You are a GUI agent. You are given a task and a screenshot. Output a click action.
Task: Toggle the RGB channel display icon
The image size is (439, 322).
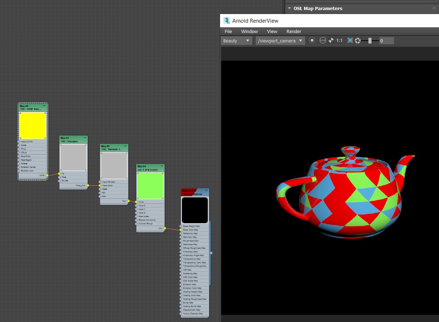coord(323,41)
